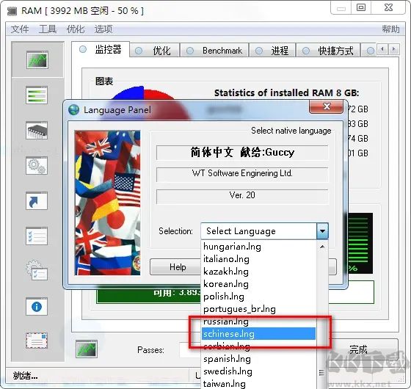Open the blue arrow shortcut sidebar icon

(37, 201)
